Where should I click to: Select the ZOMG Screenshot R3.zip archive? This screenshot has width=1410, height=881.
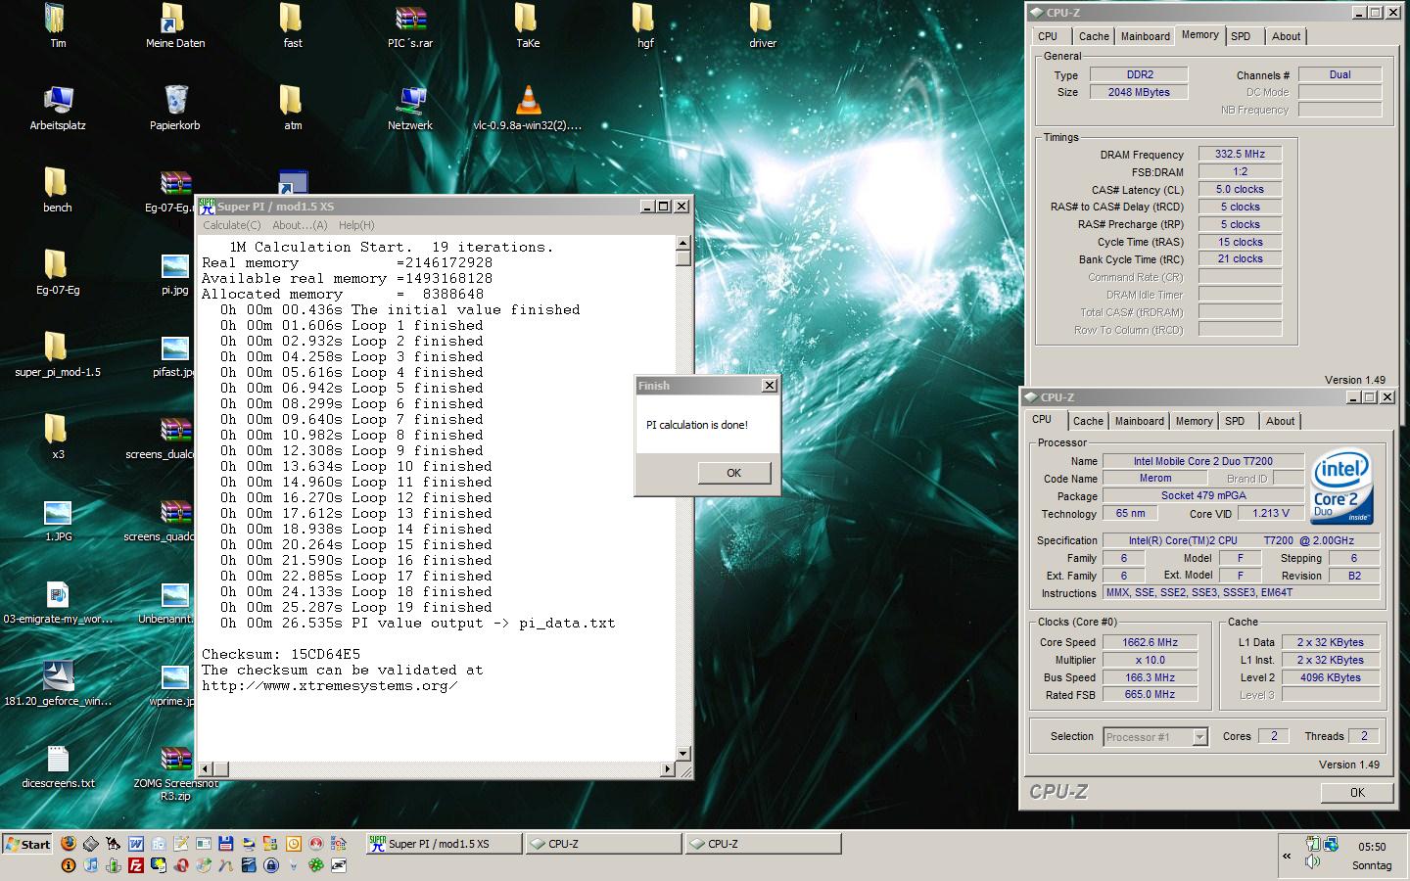pos(175,773)
